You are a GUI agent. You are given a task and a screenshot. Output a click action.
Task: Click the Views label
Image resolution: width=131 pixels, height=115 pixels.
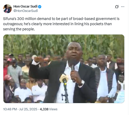[53, 109]
